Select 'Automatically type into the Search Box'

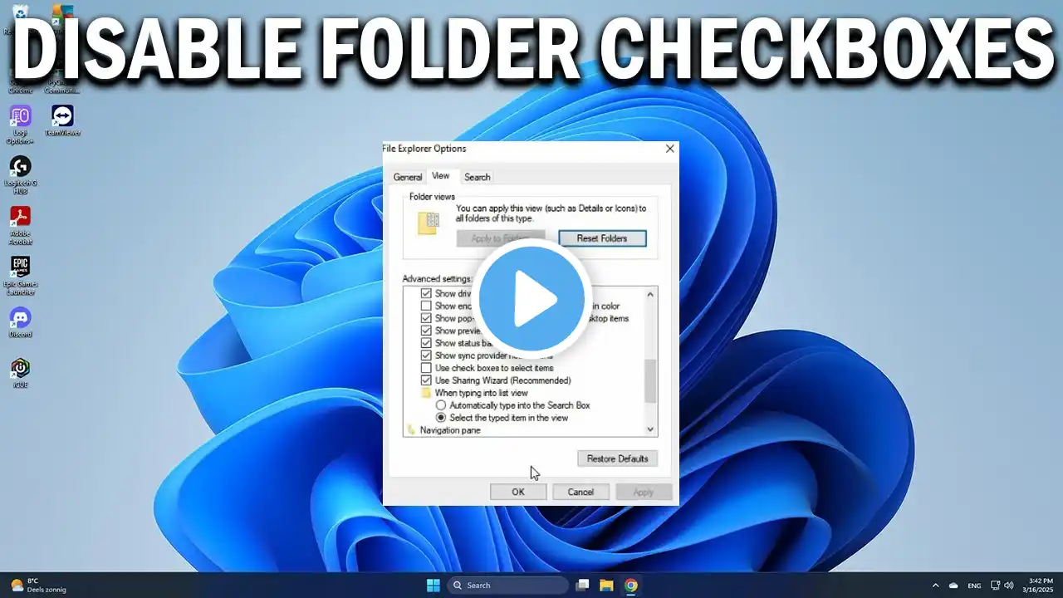(x=441, y=405)
